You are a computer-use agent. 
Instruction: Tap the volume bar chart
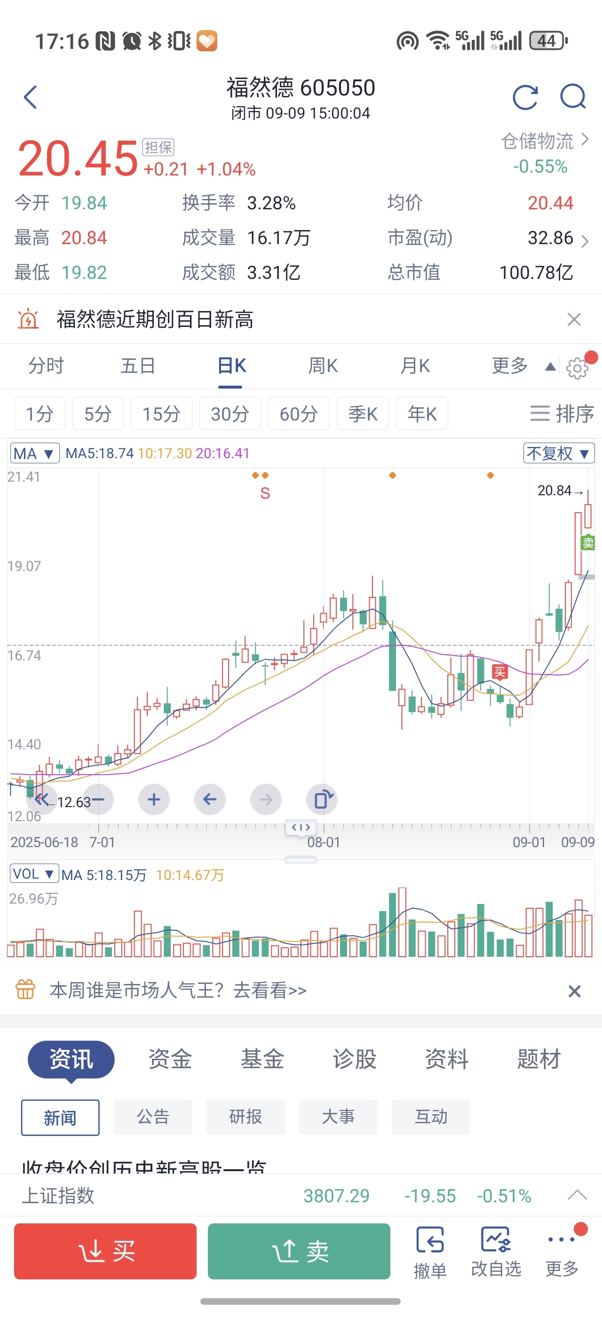coord(301,923)
